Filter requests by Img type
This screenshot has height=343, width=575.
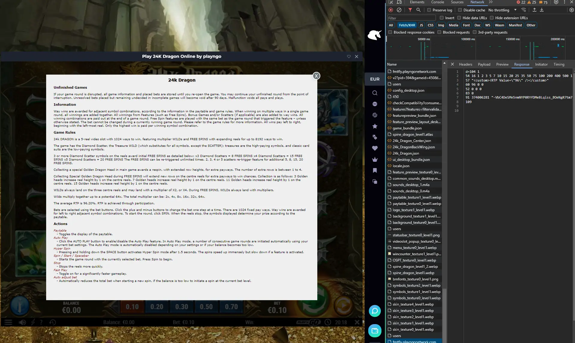441,25
